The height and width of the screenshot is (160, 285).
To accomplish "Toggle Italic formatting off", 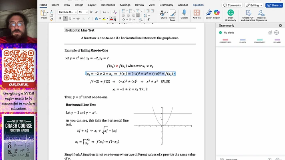I will pos(65,18).
